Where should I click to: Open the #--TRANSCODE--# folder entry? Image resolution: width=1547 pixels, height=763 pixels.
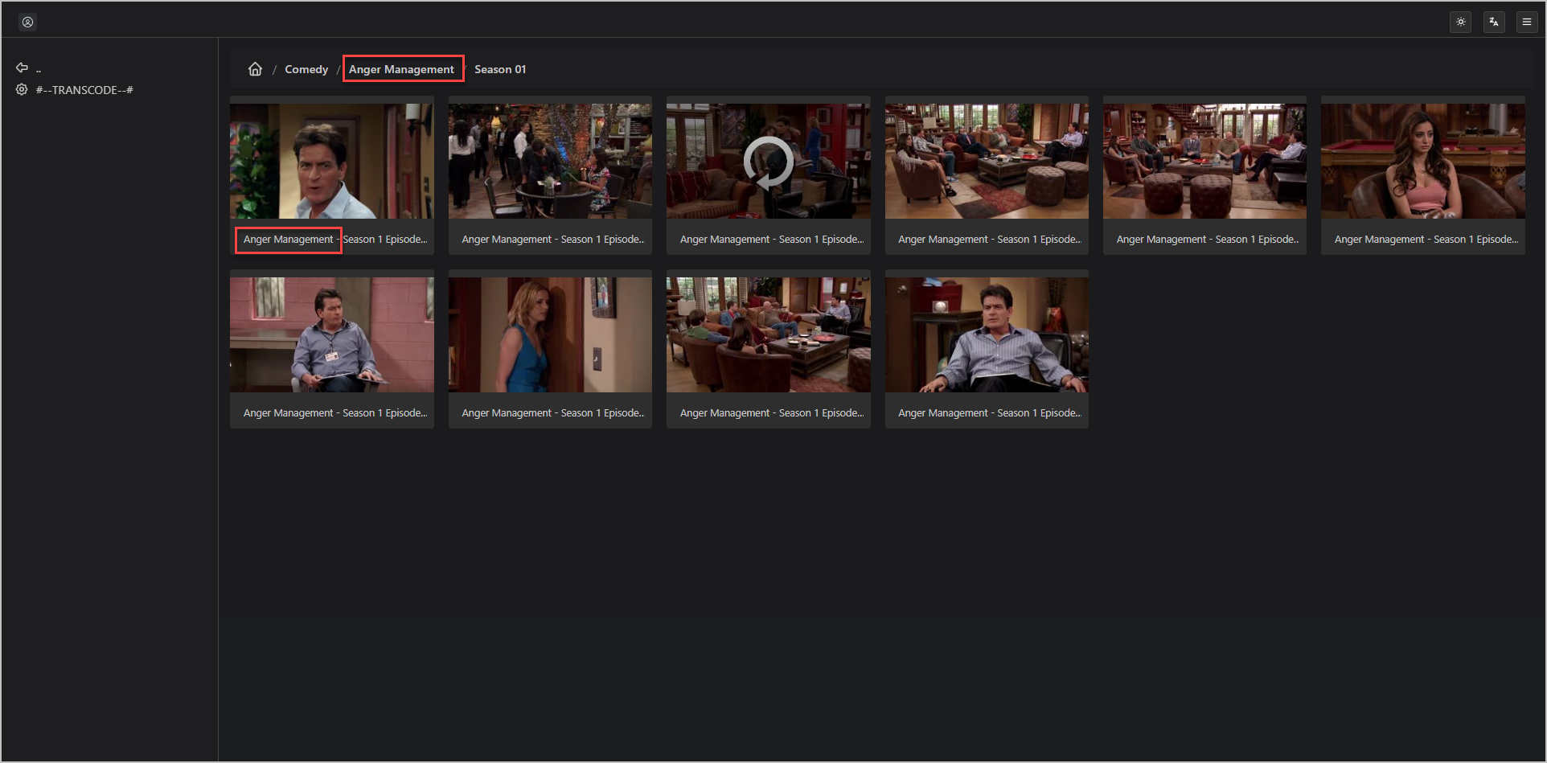84,90
